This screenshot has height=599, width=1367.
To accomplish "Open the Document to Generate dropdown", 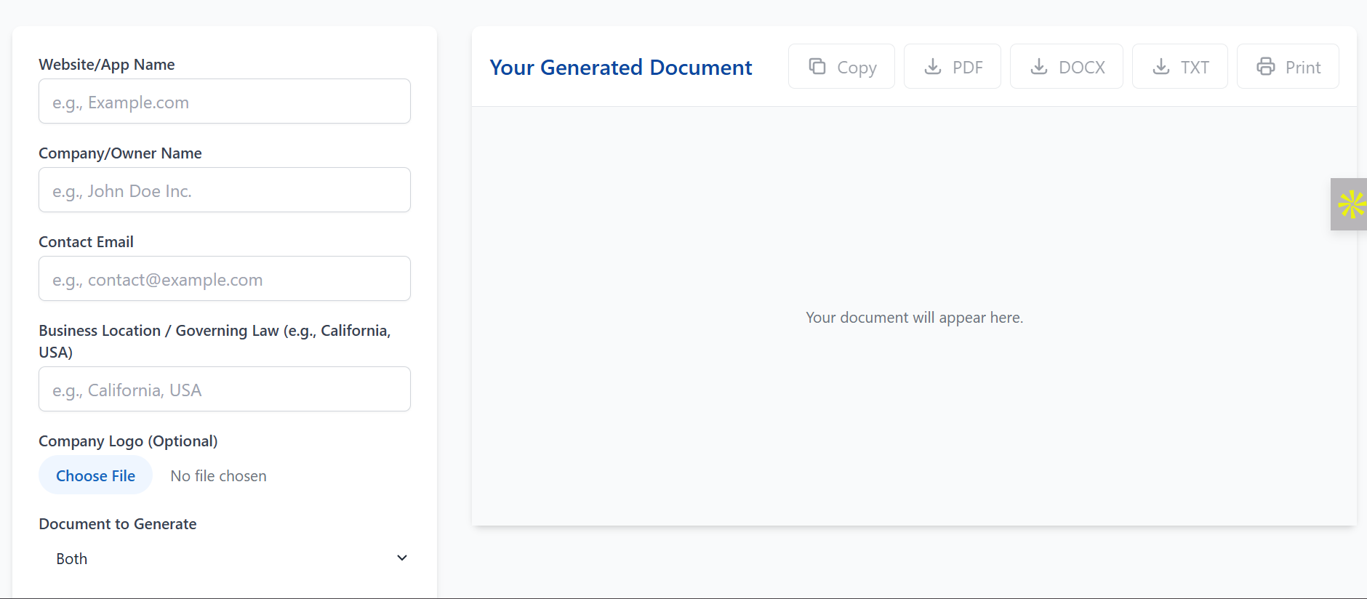I will click(x=225, y=558).
